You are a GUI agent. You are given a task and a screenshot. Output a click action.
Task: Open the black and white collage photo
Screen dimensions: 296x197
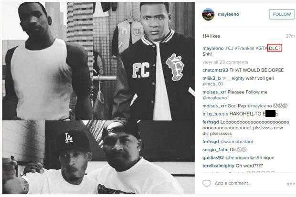click(x=98, y=98)
